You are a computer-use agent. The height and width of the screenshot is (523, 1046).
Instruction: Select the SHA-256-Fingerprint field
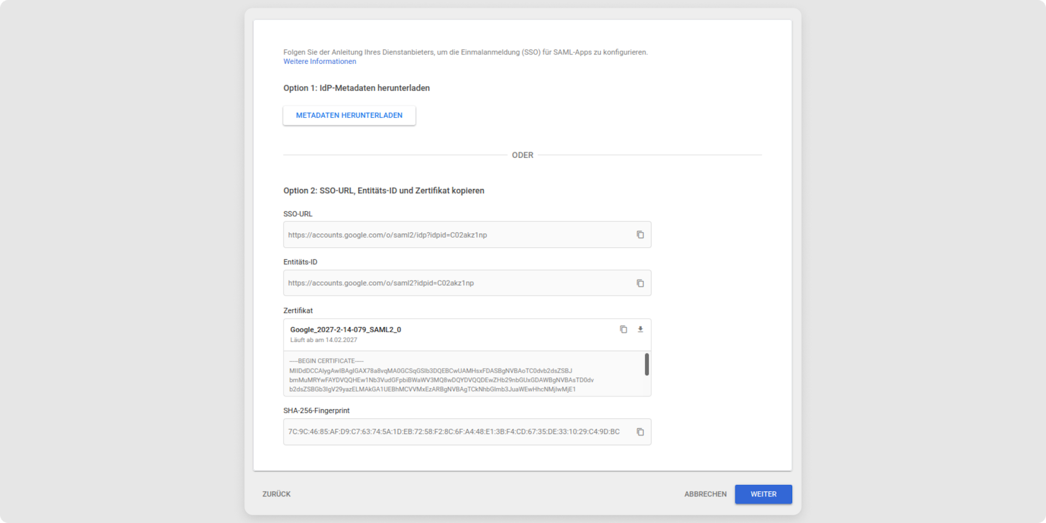click(x=467, y=432)
